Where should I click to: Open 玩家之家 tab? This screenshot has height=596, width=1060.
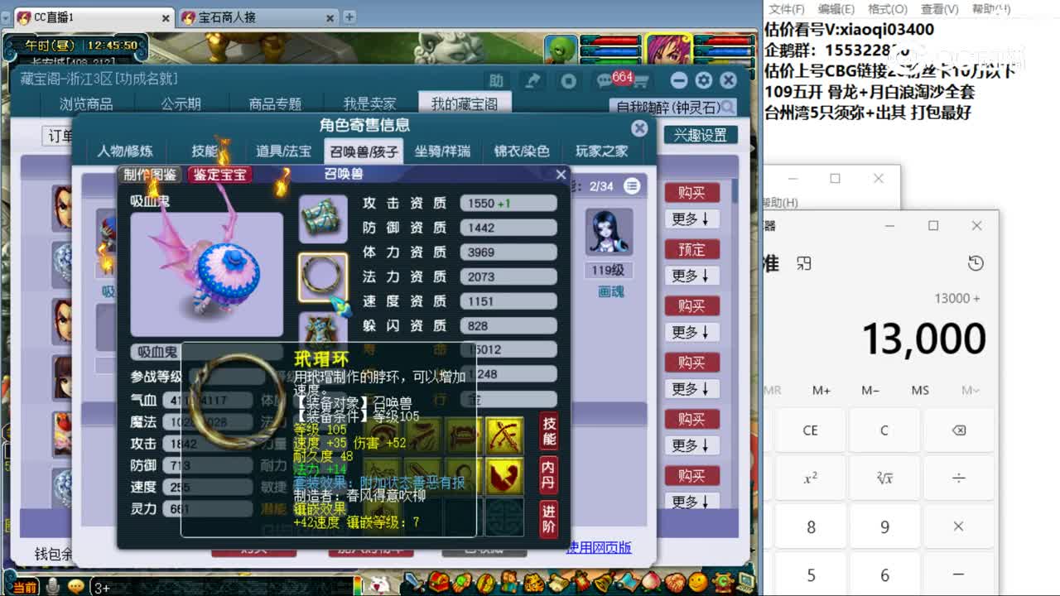point(602,151)
